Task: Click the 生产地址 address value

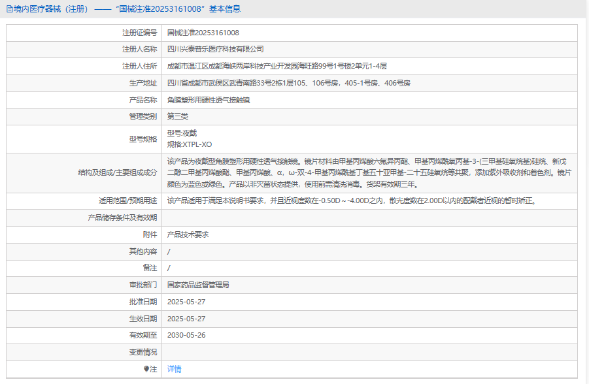Action: pyautogui.click(x=289, y=83)
